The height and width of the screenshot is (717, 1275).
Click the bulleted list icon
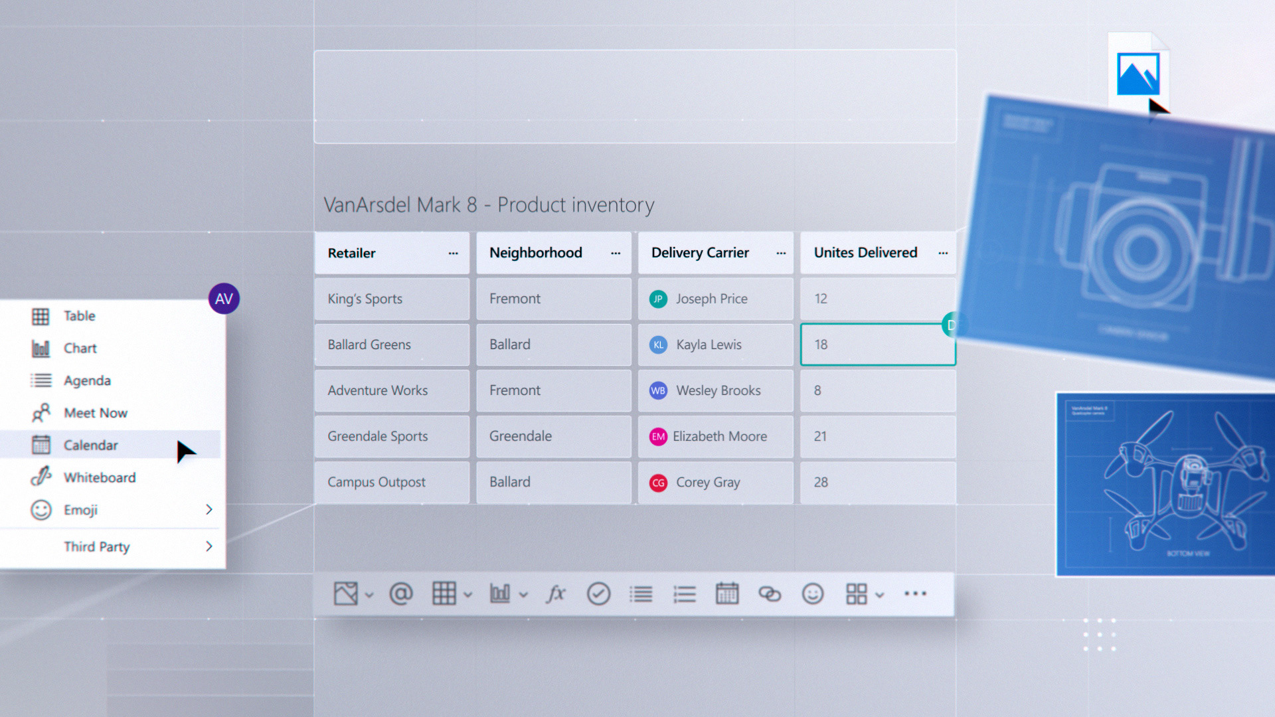point(641,594)
